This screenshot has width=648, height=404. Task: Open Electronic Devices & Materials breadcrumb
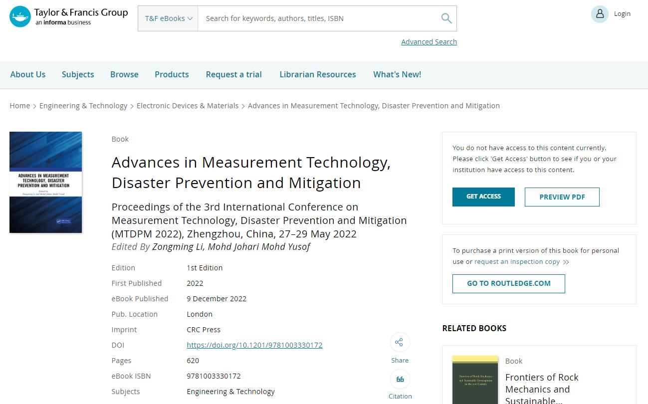pos(188,106)
